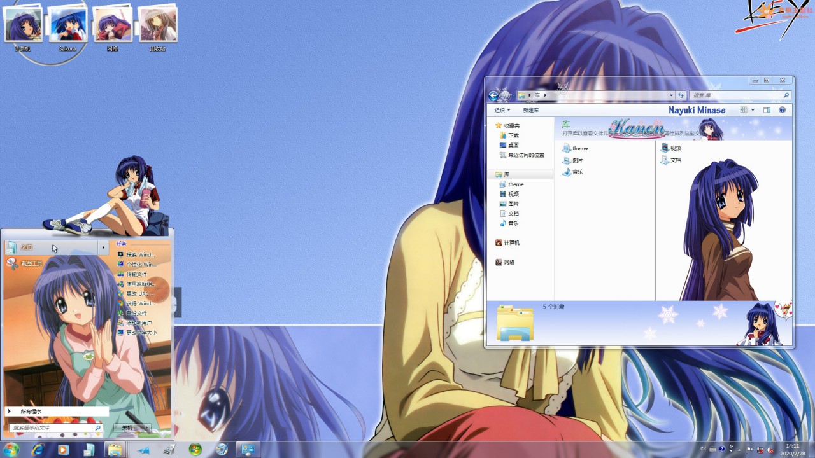Select the 音乐 library in file list
This screenshot has width=815, height=458.
(573, 172)
